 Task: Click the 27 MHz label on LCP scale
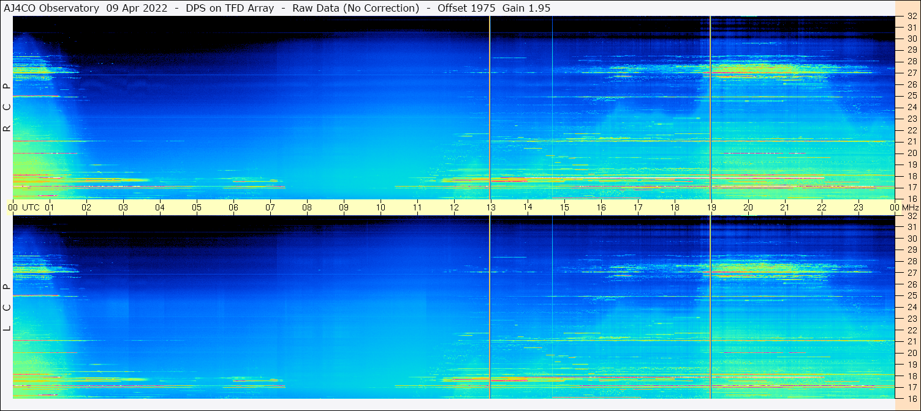(912, 273)
